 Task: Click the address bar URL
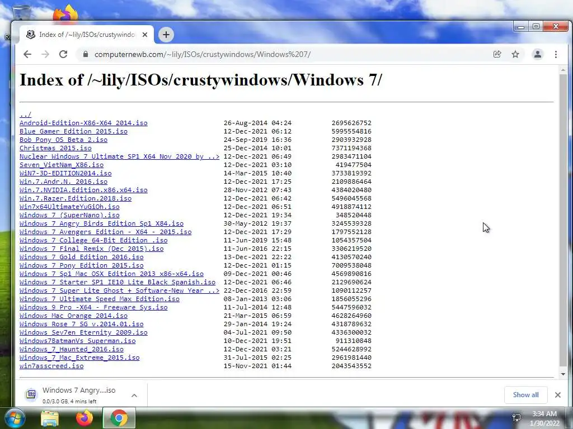coord(203,54)
